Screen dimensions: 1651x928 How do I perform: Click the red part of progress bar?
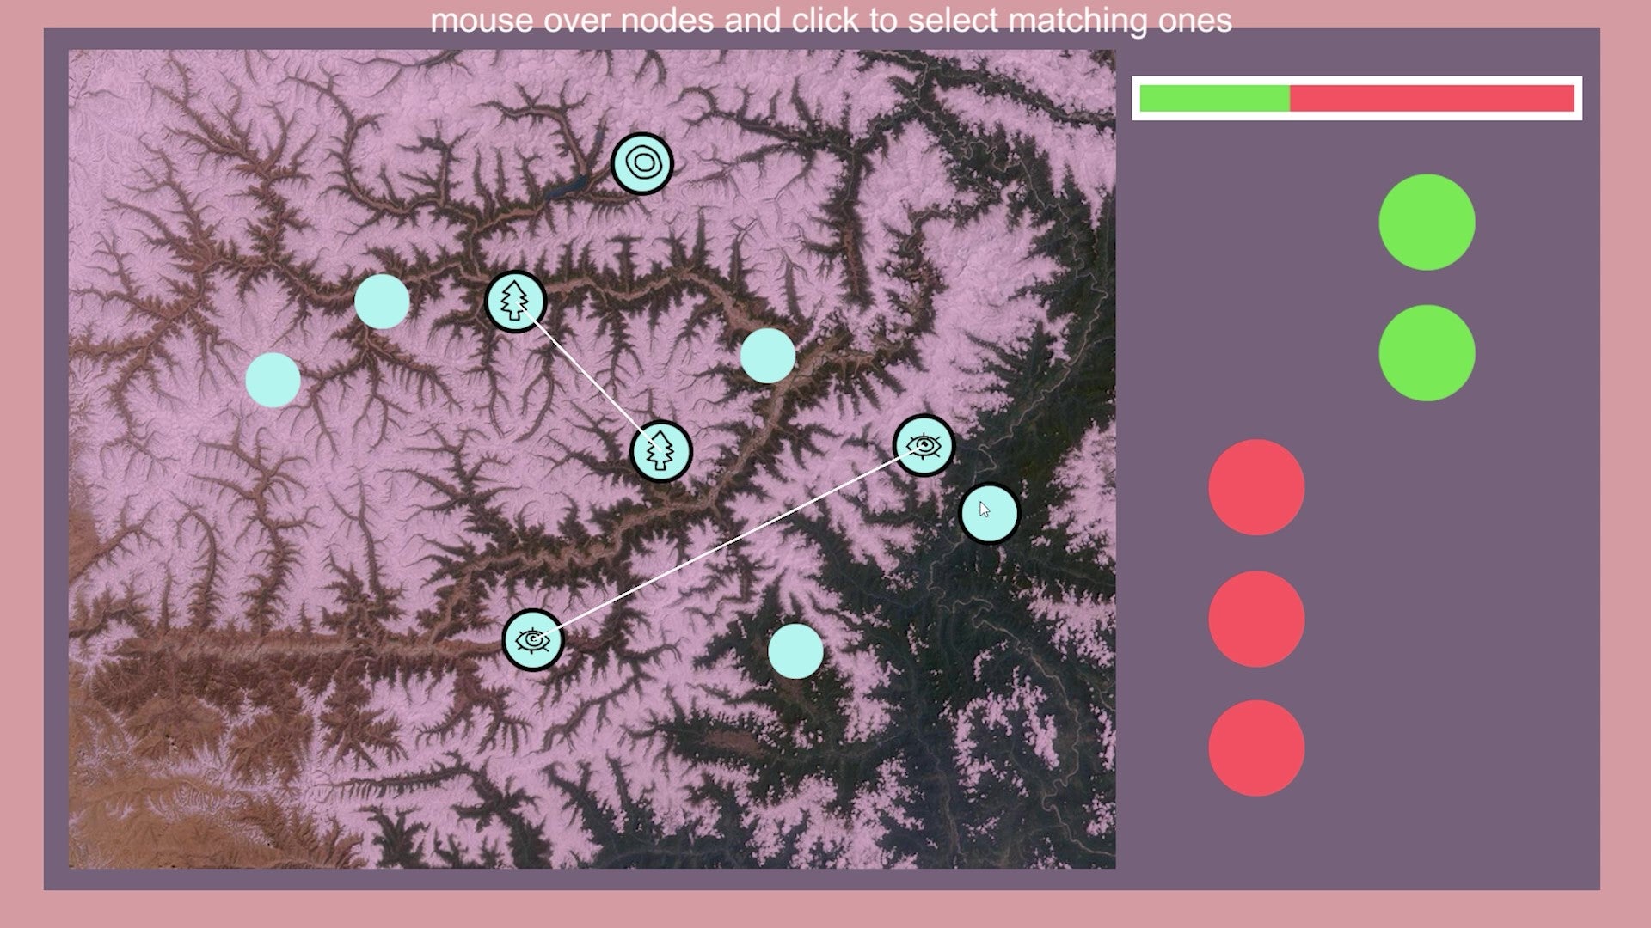pos(1431,99)
